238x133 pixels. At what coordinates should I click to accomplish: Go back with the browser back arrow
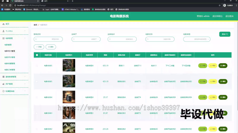[2, 5]
